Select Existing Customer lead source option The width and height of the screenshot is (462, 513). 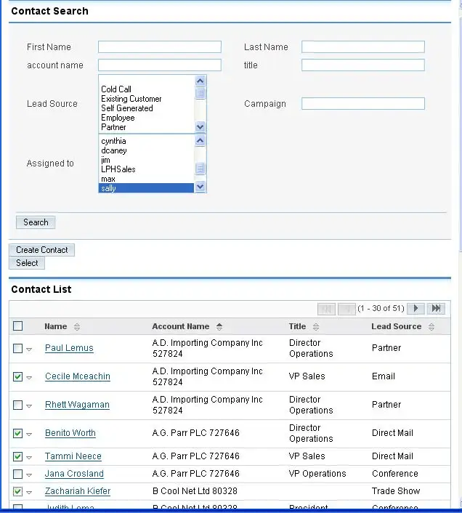[x=146, y=99]
